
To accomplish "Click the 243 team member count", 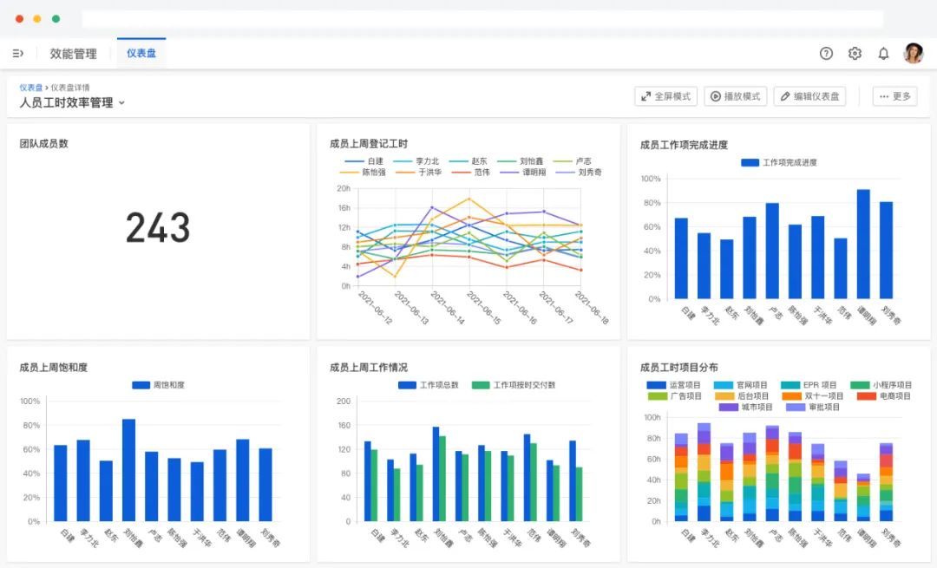I will [x=158, y=227].
